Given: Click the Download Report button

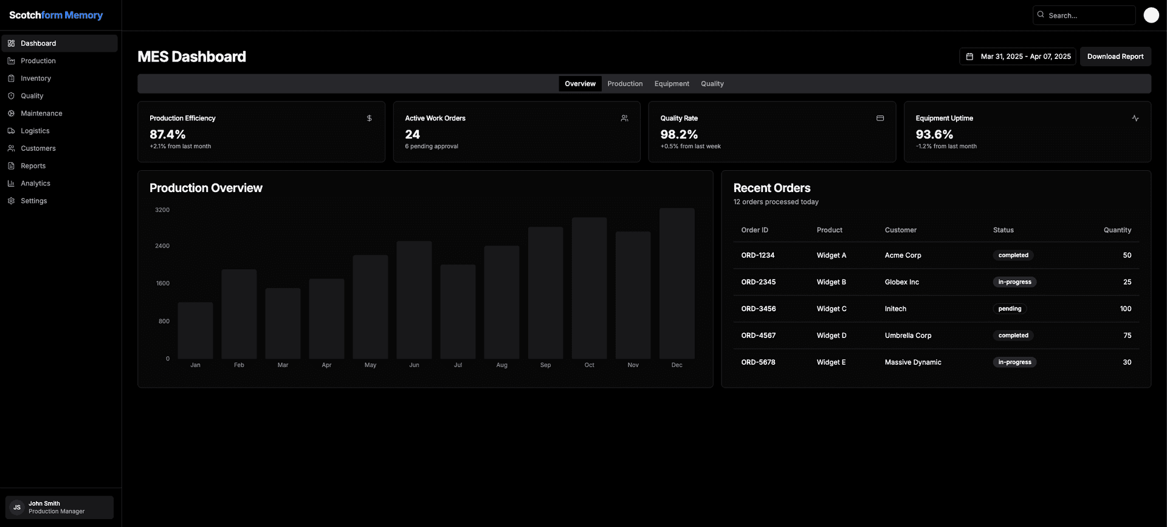Looking at the screenshot, I should (1115, 57).
